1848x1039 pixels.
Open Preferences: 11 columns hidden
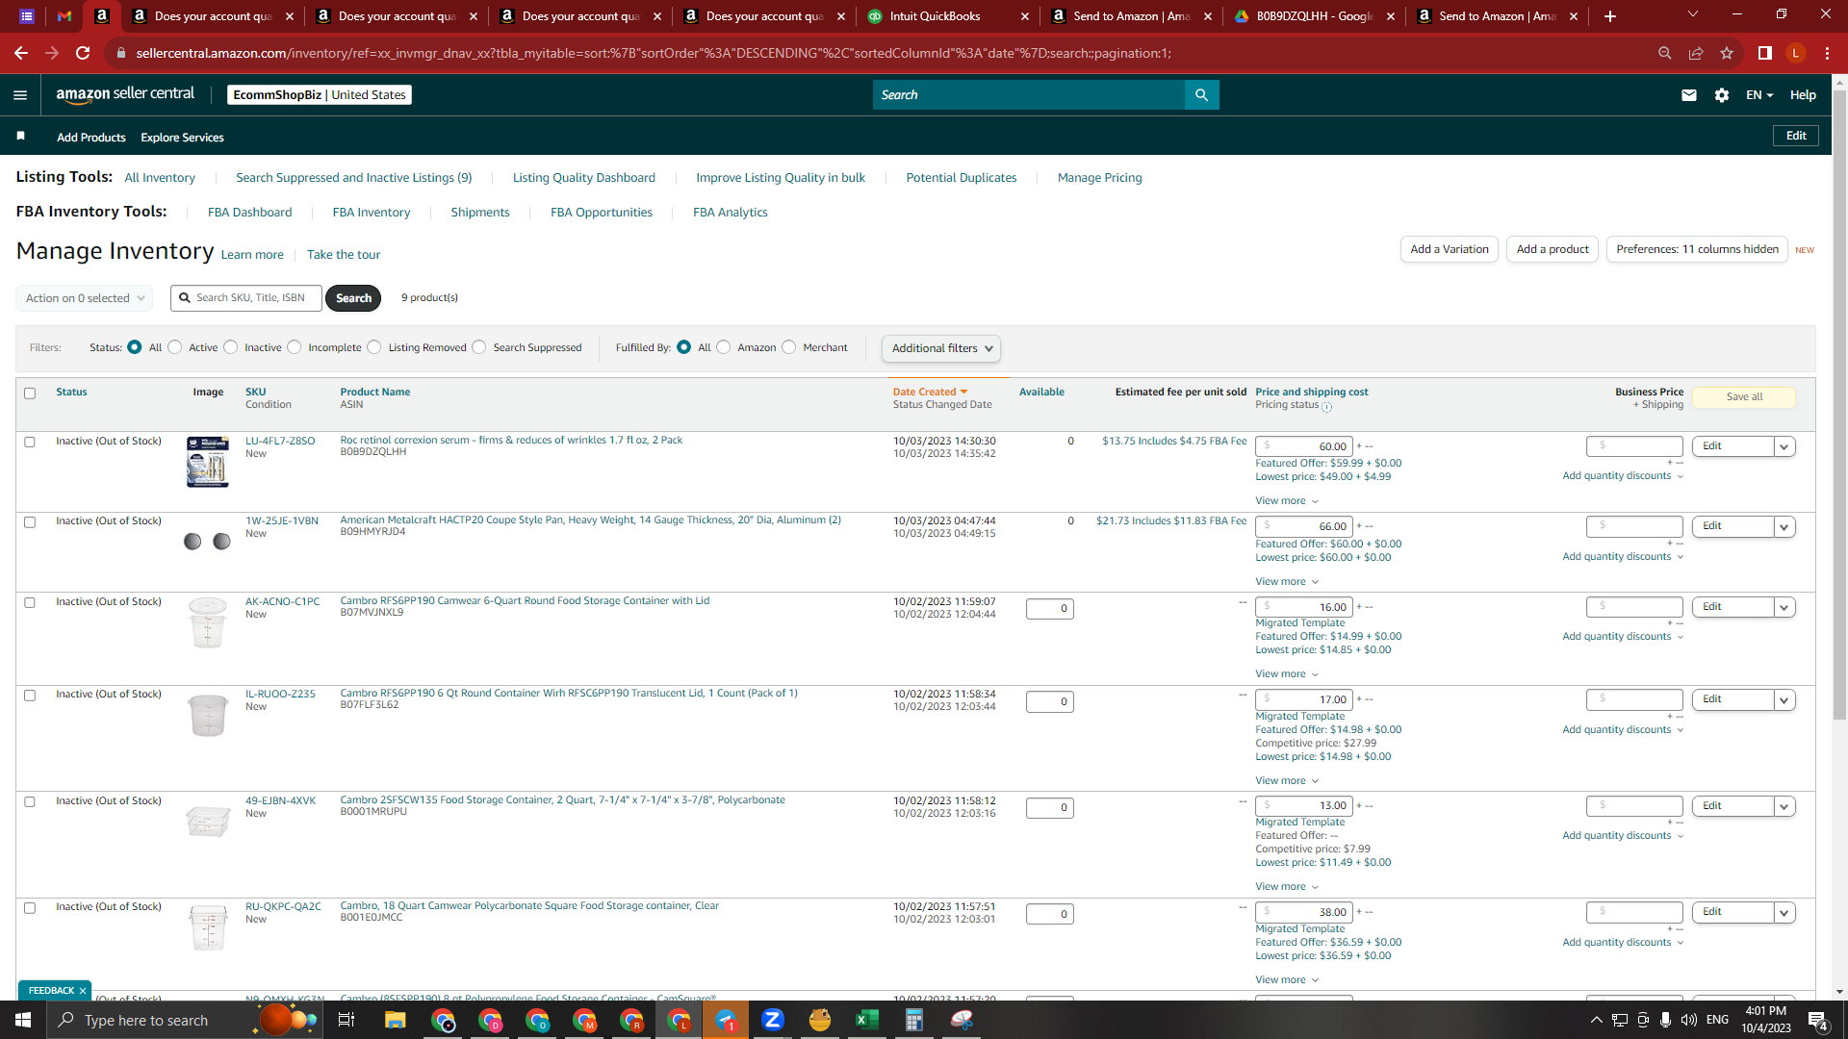point(1697,249)
